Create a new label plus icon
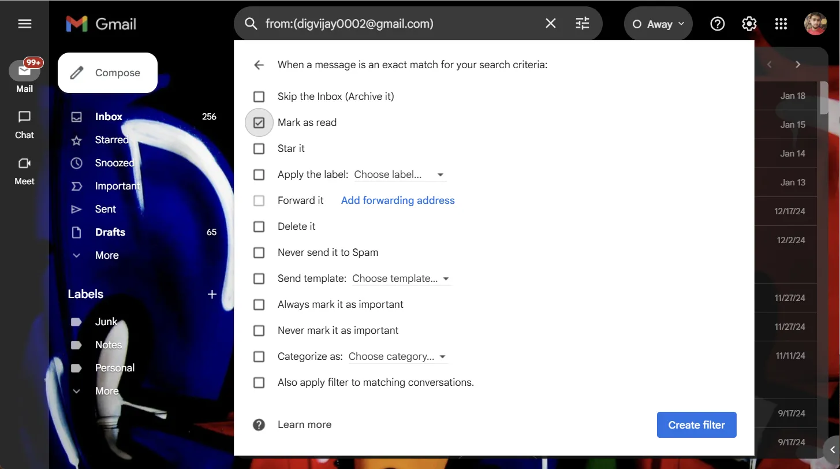840x469 pixels. click(x=212, y=295)
